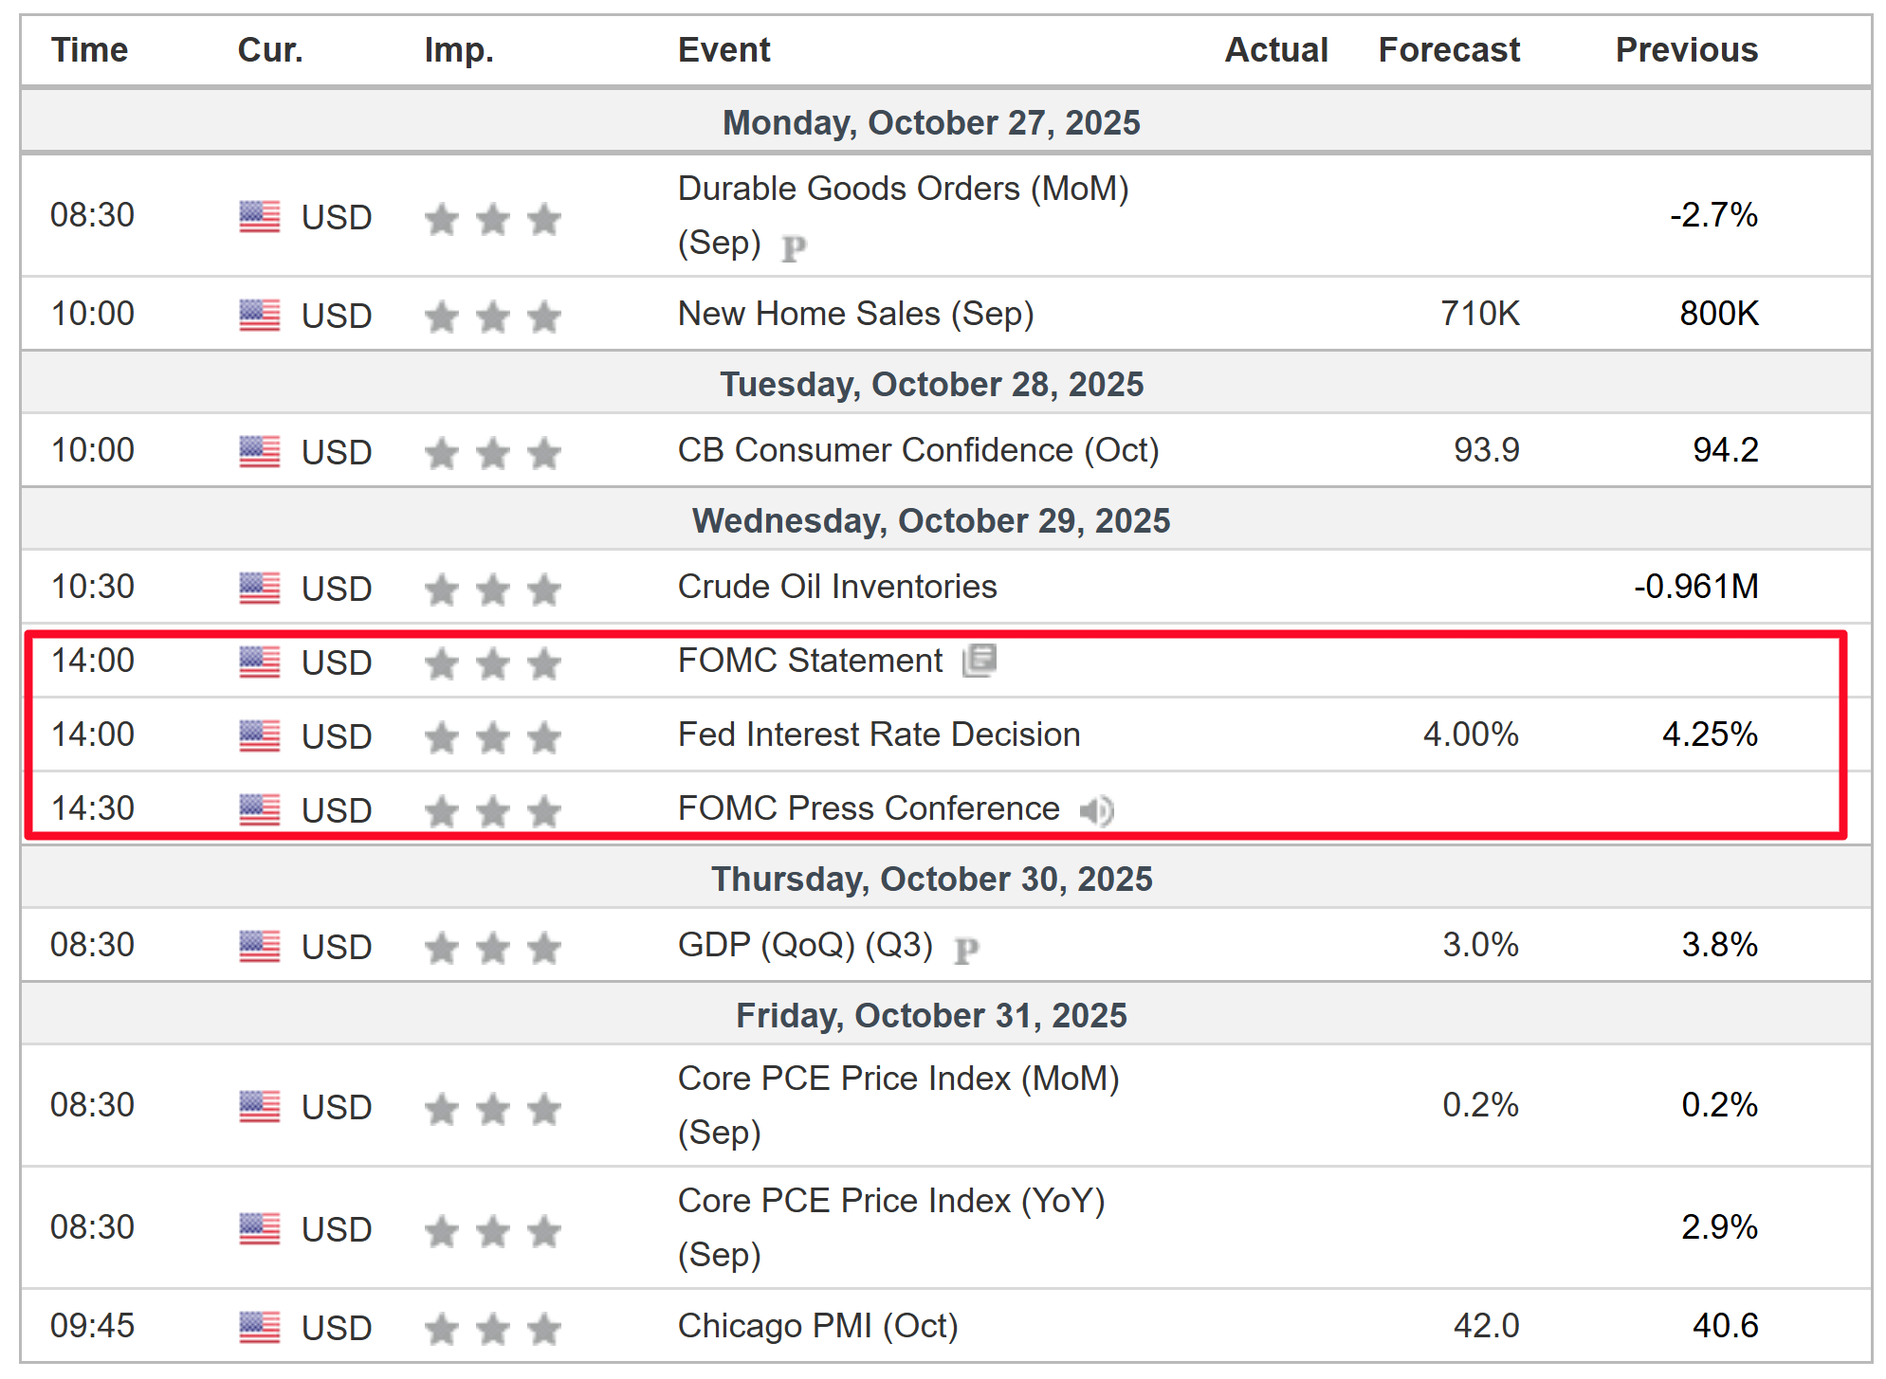Click the FOMC Statement document icon
The width and height of the screenshot is (1886, 1379).
coord(980,661)
